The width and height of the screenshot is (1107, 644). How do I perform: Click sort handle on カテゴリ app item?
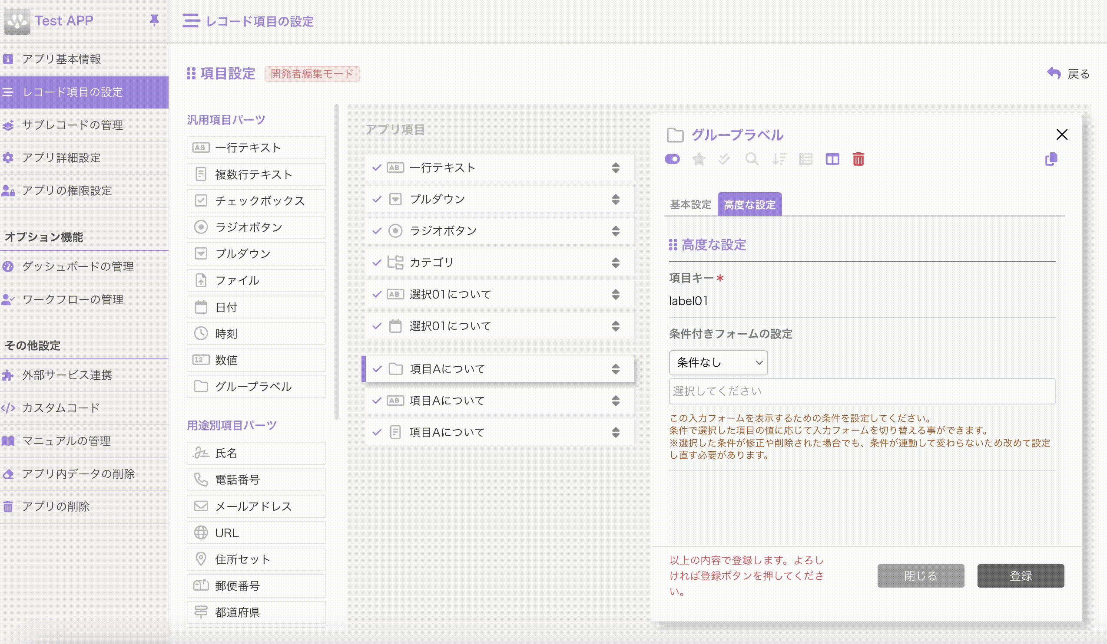[x=616, y=263]
